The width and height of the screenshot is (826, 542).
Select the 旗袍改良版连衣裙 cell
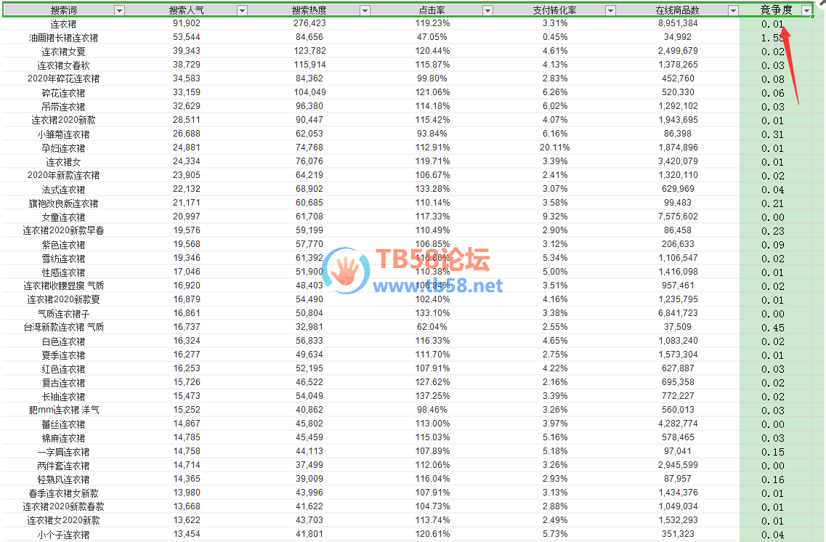coord(63,203)
